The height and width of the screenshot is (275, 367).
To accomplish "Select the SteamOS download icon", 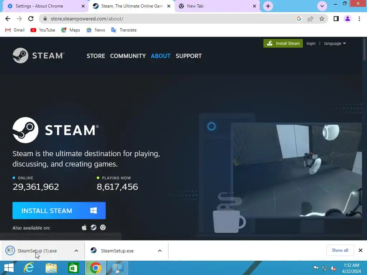I will pos(94,227).
